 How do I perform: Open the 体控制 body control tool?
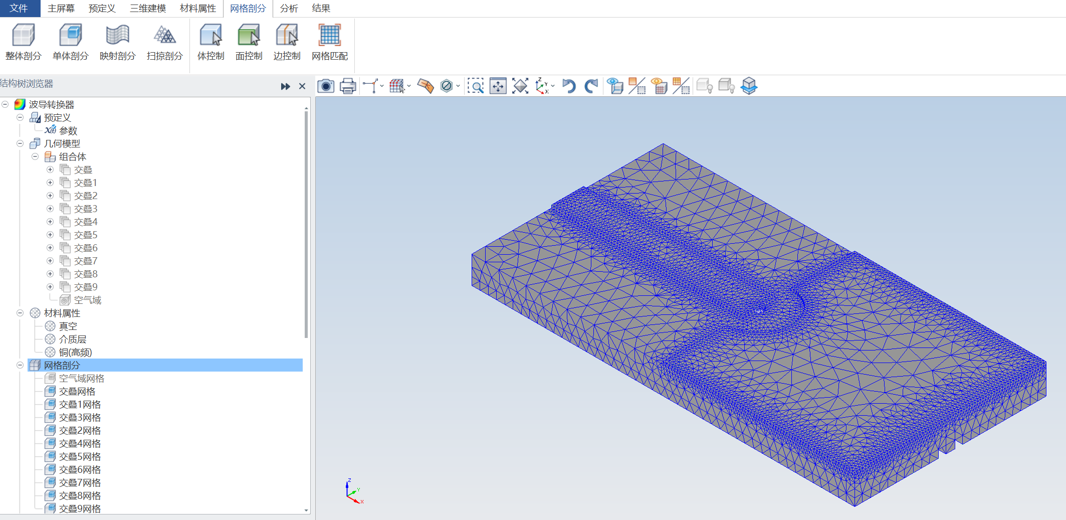click(210, 43)
